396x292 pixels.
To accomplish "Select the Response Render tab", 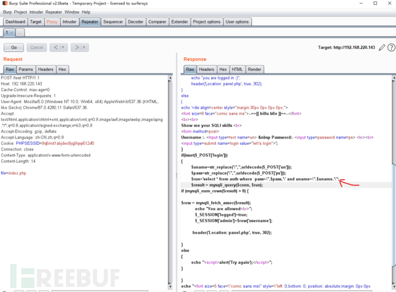I will (x=254, y=69).
